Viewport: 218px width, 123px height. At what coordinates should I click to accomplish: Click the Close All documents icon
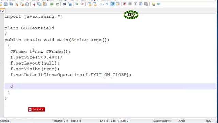(22, 4)
